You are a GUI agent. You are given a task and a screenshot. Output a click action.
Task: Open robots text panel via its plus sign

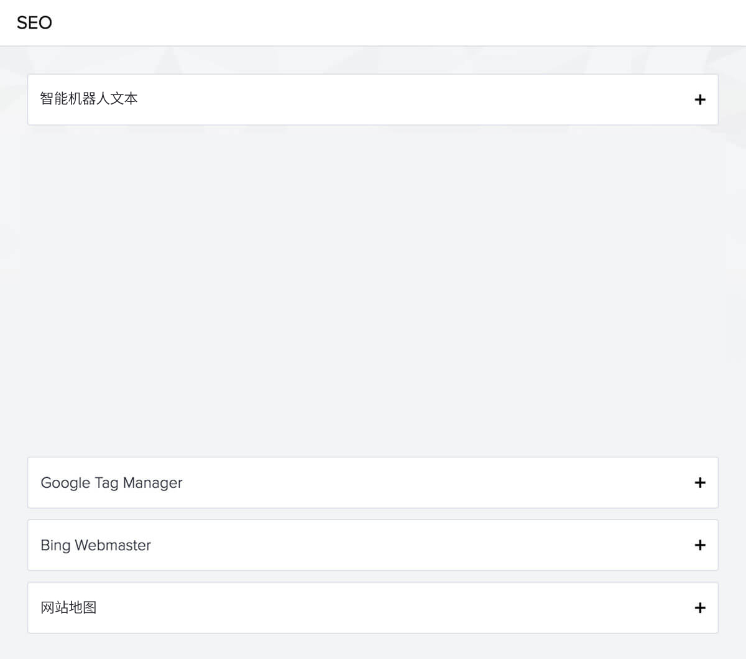(700, 100)
